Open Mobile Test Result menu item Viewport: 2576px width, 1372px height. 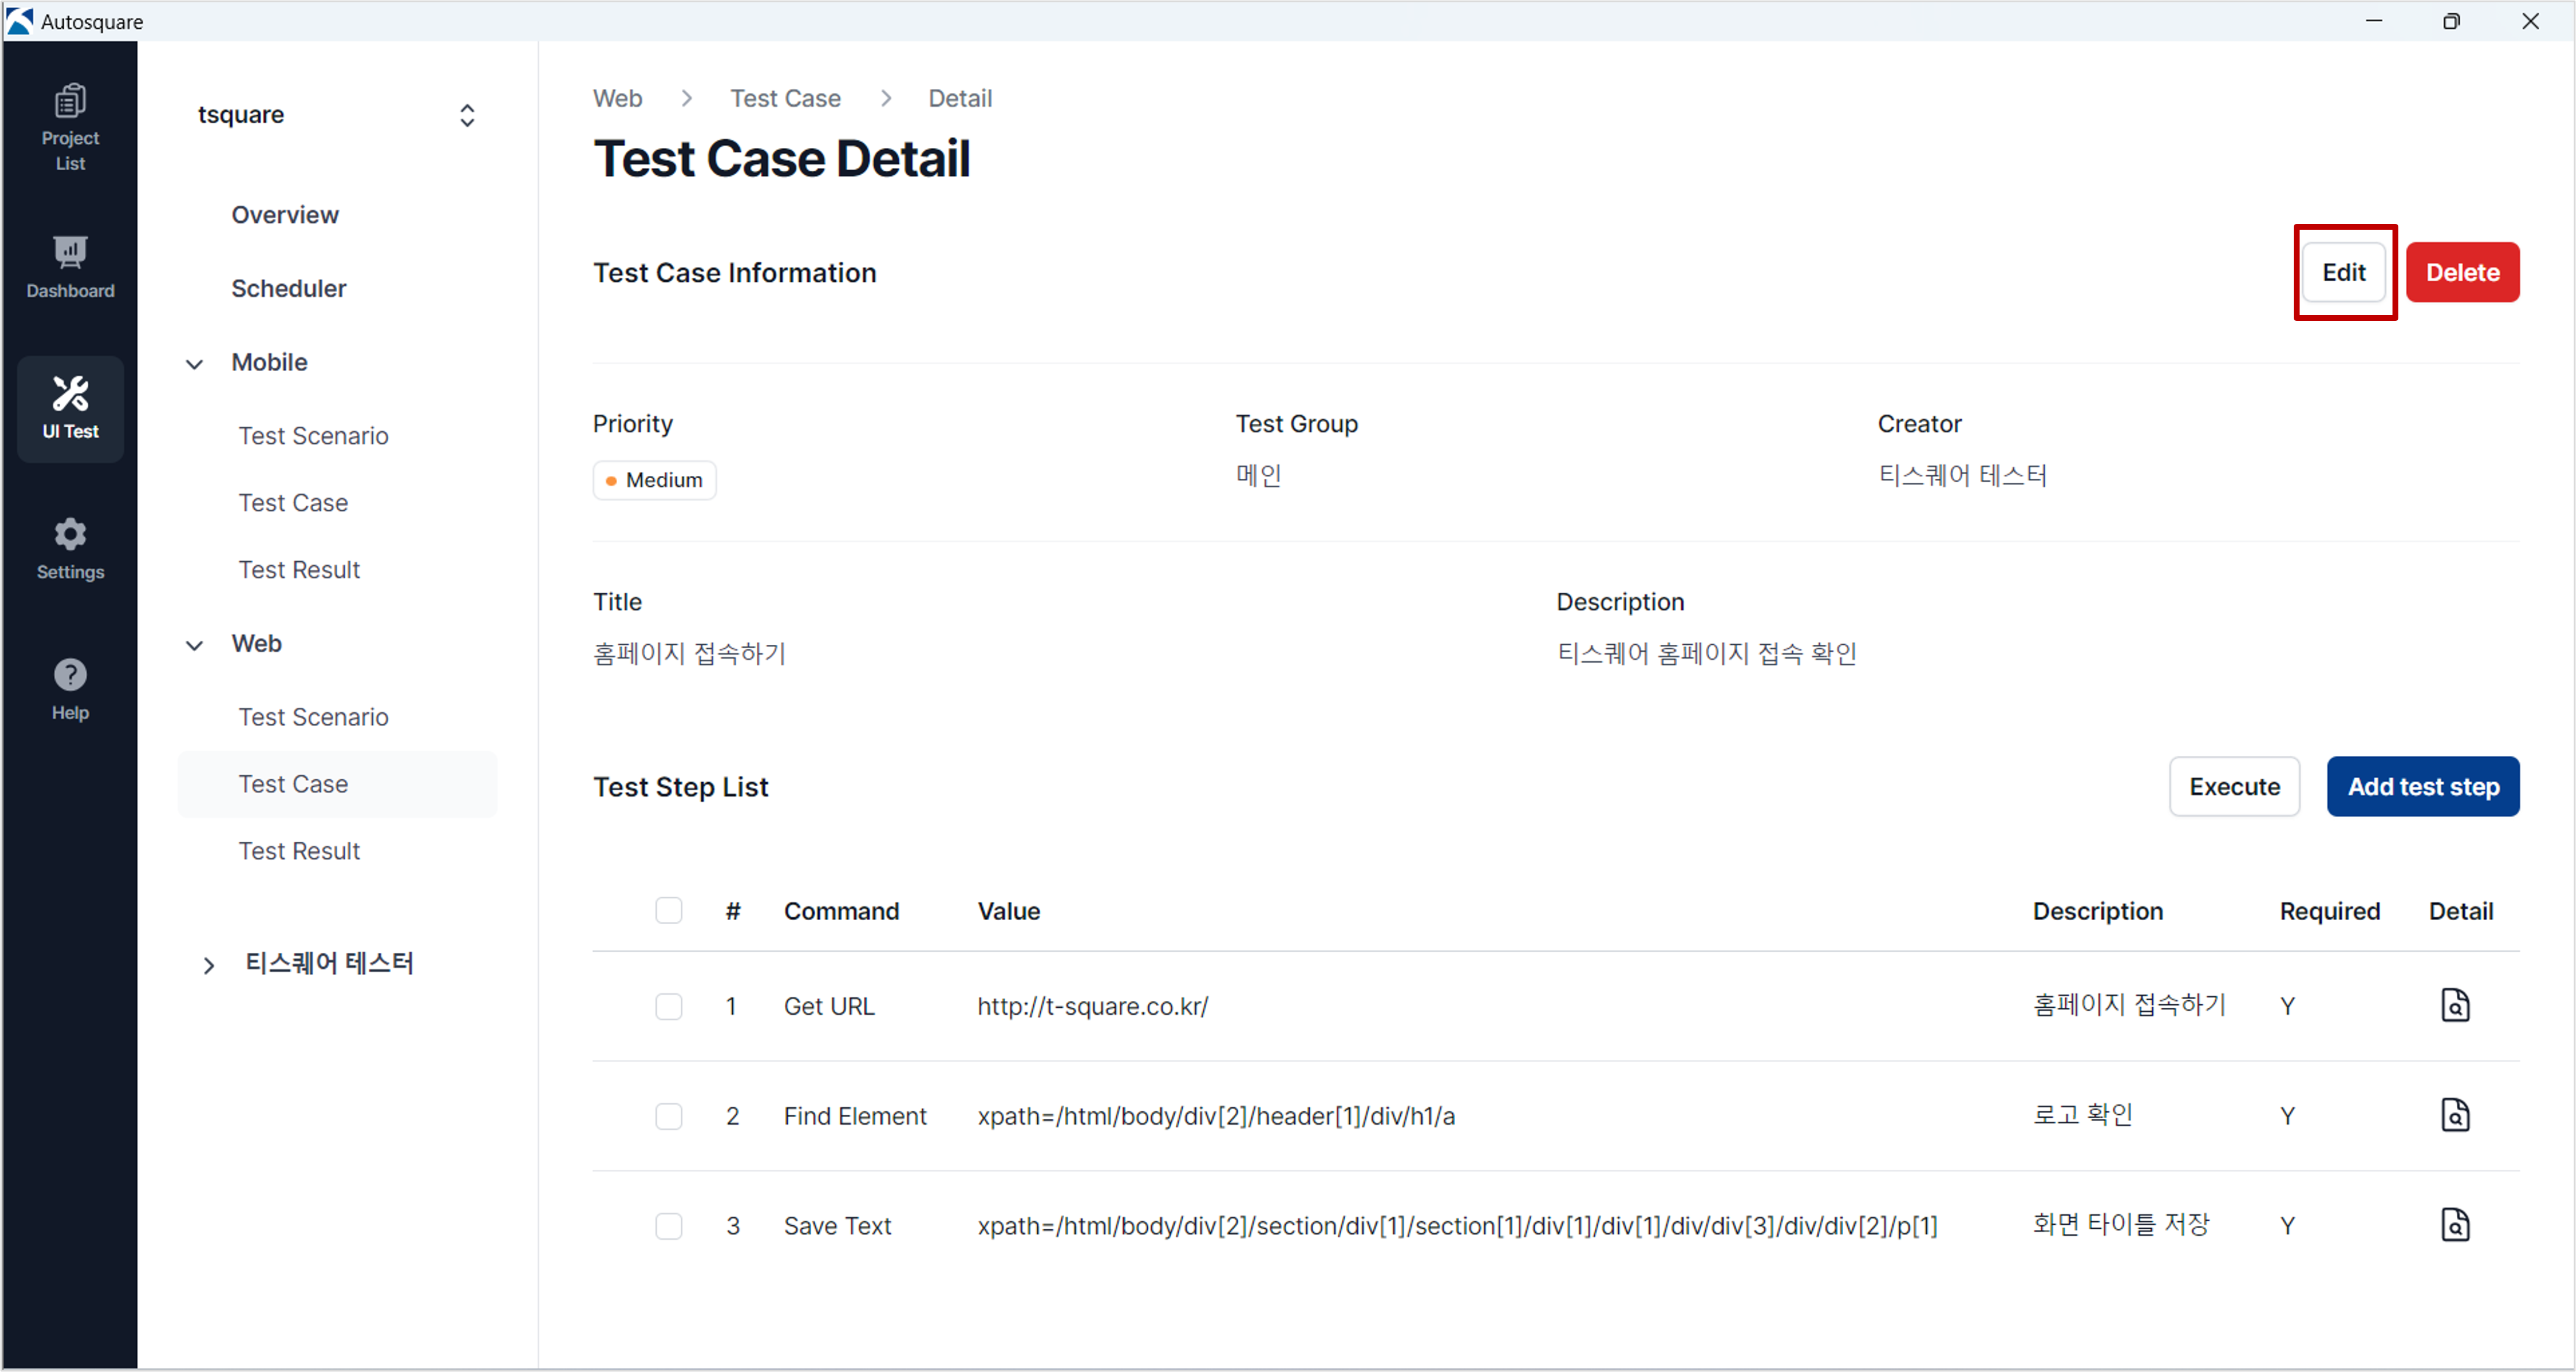(299, 570)
